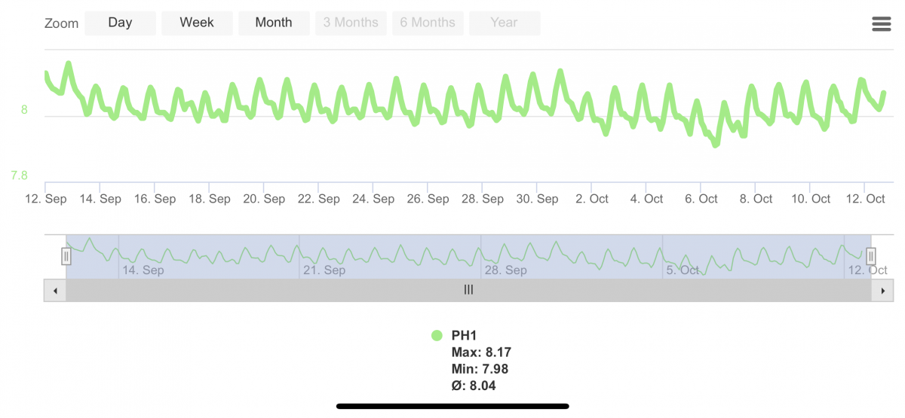Viewport: 905px width, 418px height.
Task: Select the Week zoom range
Action: coord(197,23)
